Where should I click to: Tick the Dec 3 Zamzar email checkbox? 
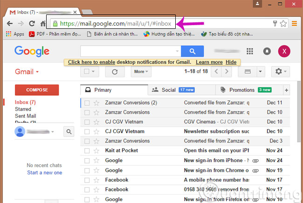pos(87,141)
